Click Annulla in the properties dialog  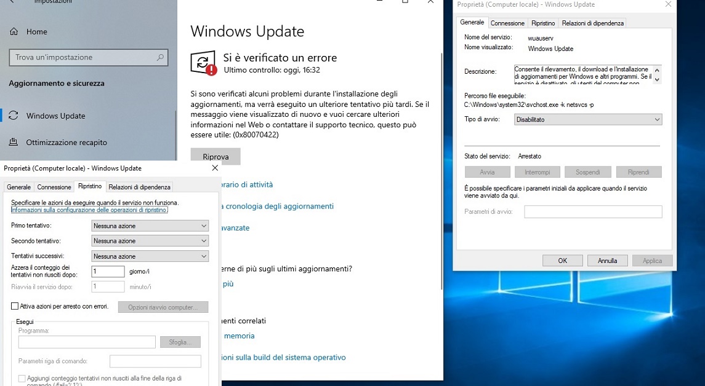608,261
